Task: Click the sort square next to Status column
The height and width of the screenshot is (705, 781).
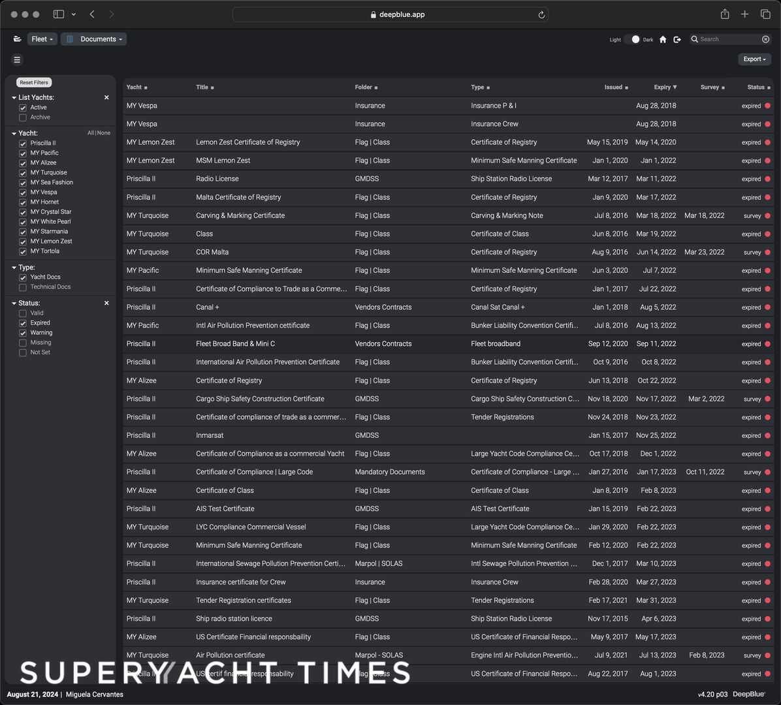Action: click(x=769, y=87)
